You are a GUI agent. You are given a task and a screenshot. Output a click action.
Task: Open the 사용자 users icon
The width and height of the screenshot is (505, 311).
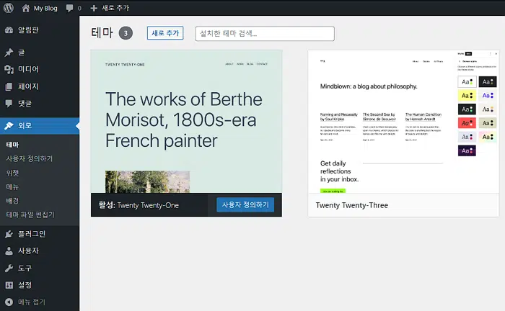9,251
